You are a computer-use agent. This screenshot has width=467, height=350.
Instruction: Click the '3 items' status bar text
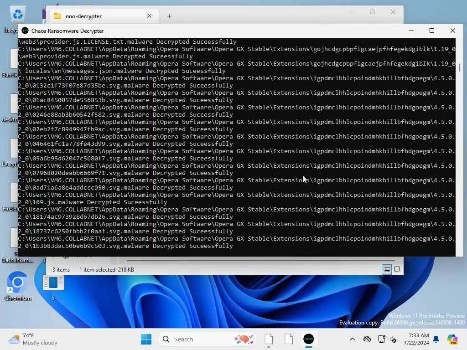click(61, 270)
